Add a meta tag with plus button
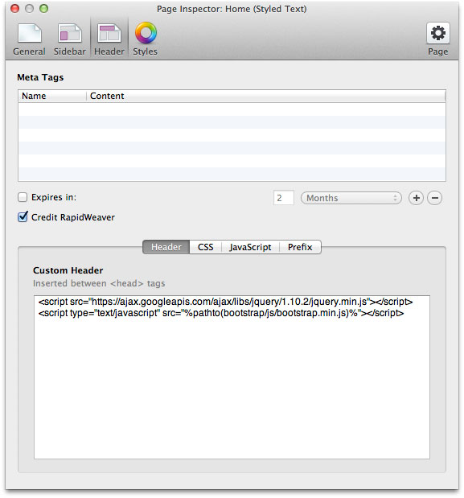 click(x=416, y=198)
